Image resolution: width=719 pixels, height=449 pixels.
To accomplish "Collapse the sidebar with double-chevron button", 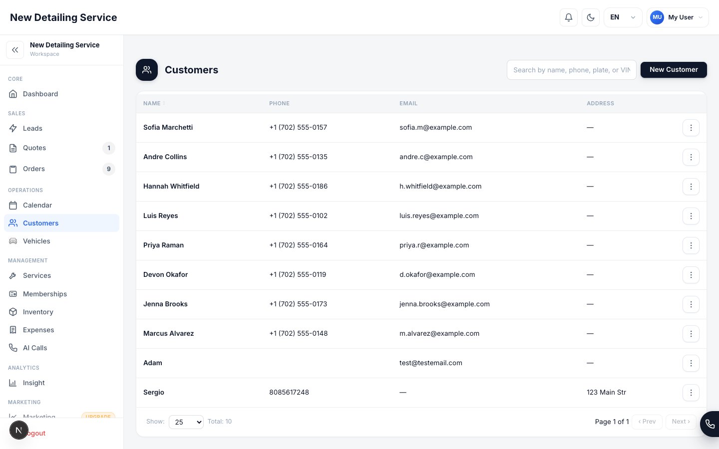I will (x=15, y=50).
